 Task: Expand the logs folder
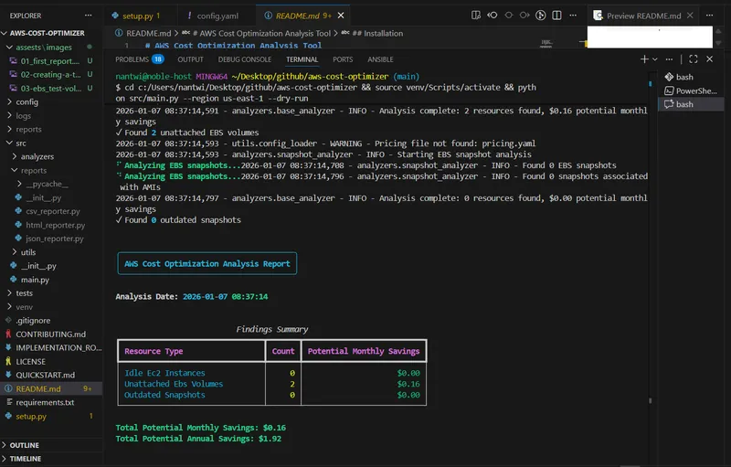coord(9,115)
